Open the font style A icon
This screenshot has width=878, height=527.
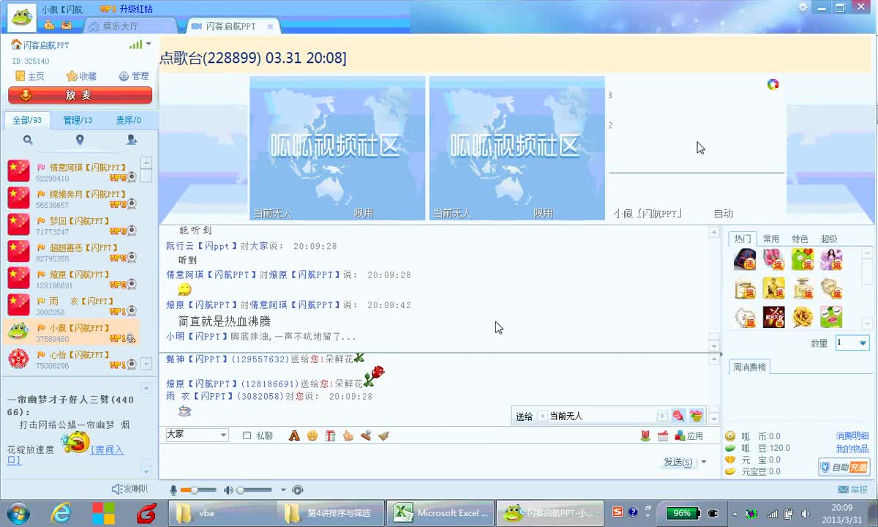294,436
